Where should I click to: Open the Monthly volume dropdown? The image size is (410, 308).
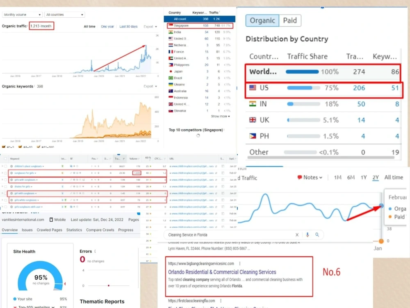click(x=22, y=15)
